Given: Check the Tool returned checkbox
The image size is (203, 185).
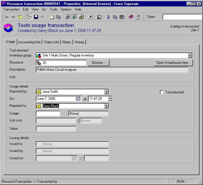Looking at the screenshot, I should (x=162, y=92).
